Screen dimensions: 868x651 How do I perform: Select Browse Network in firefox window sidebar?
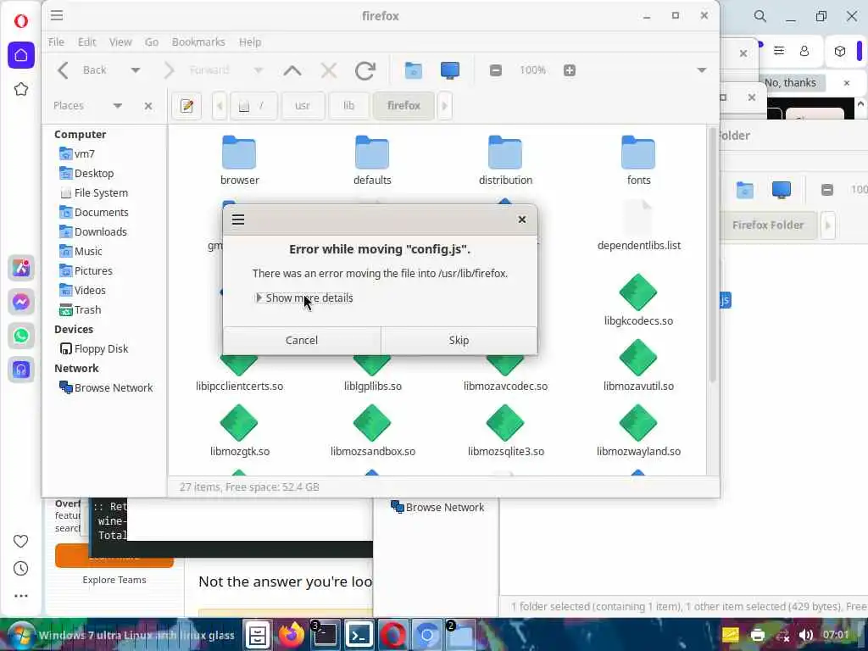(x=104, y=387)
